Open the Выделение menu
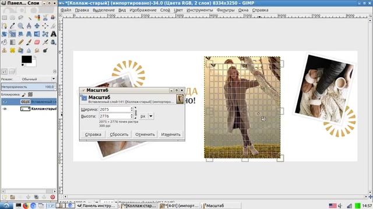The image size is (373, 209). 104,10
